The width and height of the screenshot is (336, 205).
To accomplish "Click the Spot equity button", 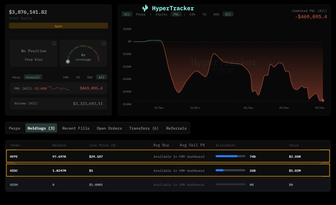I will [x=59, y=25].
